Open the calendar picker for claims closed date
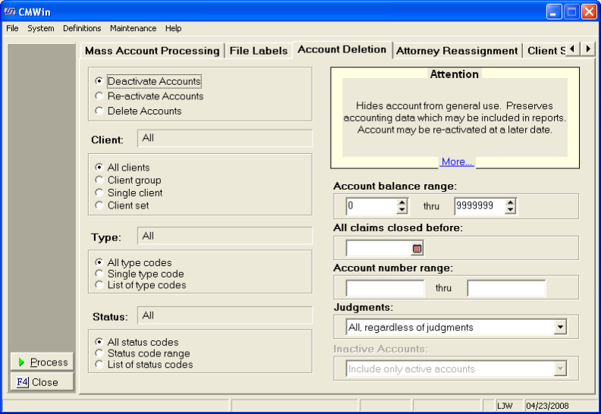 (417, 248)
